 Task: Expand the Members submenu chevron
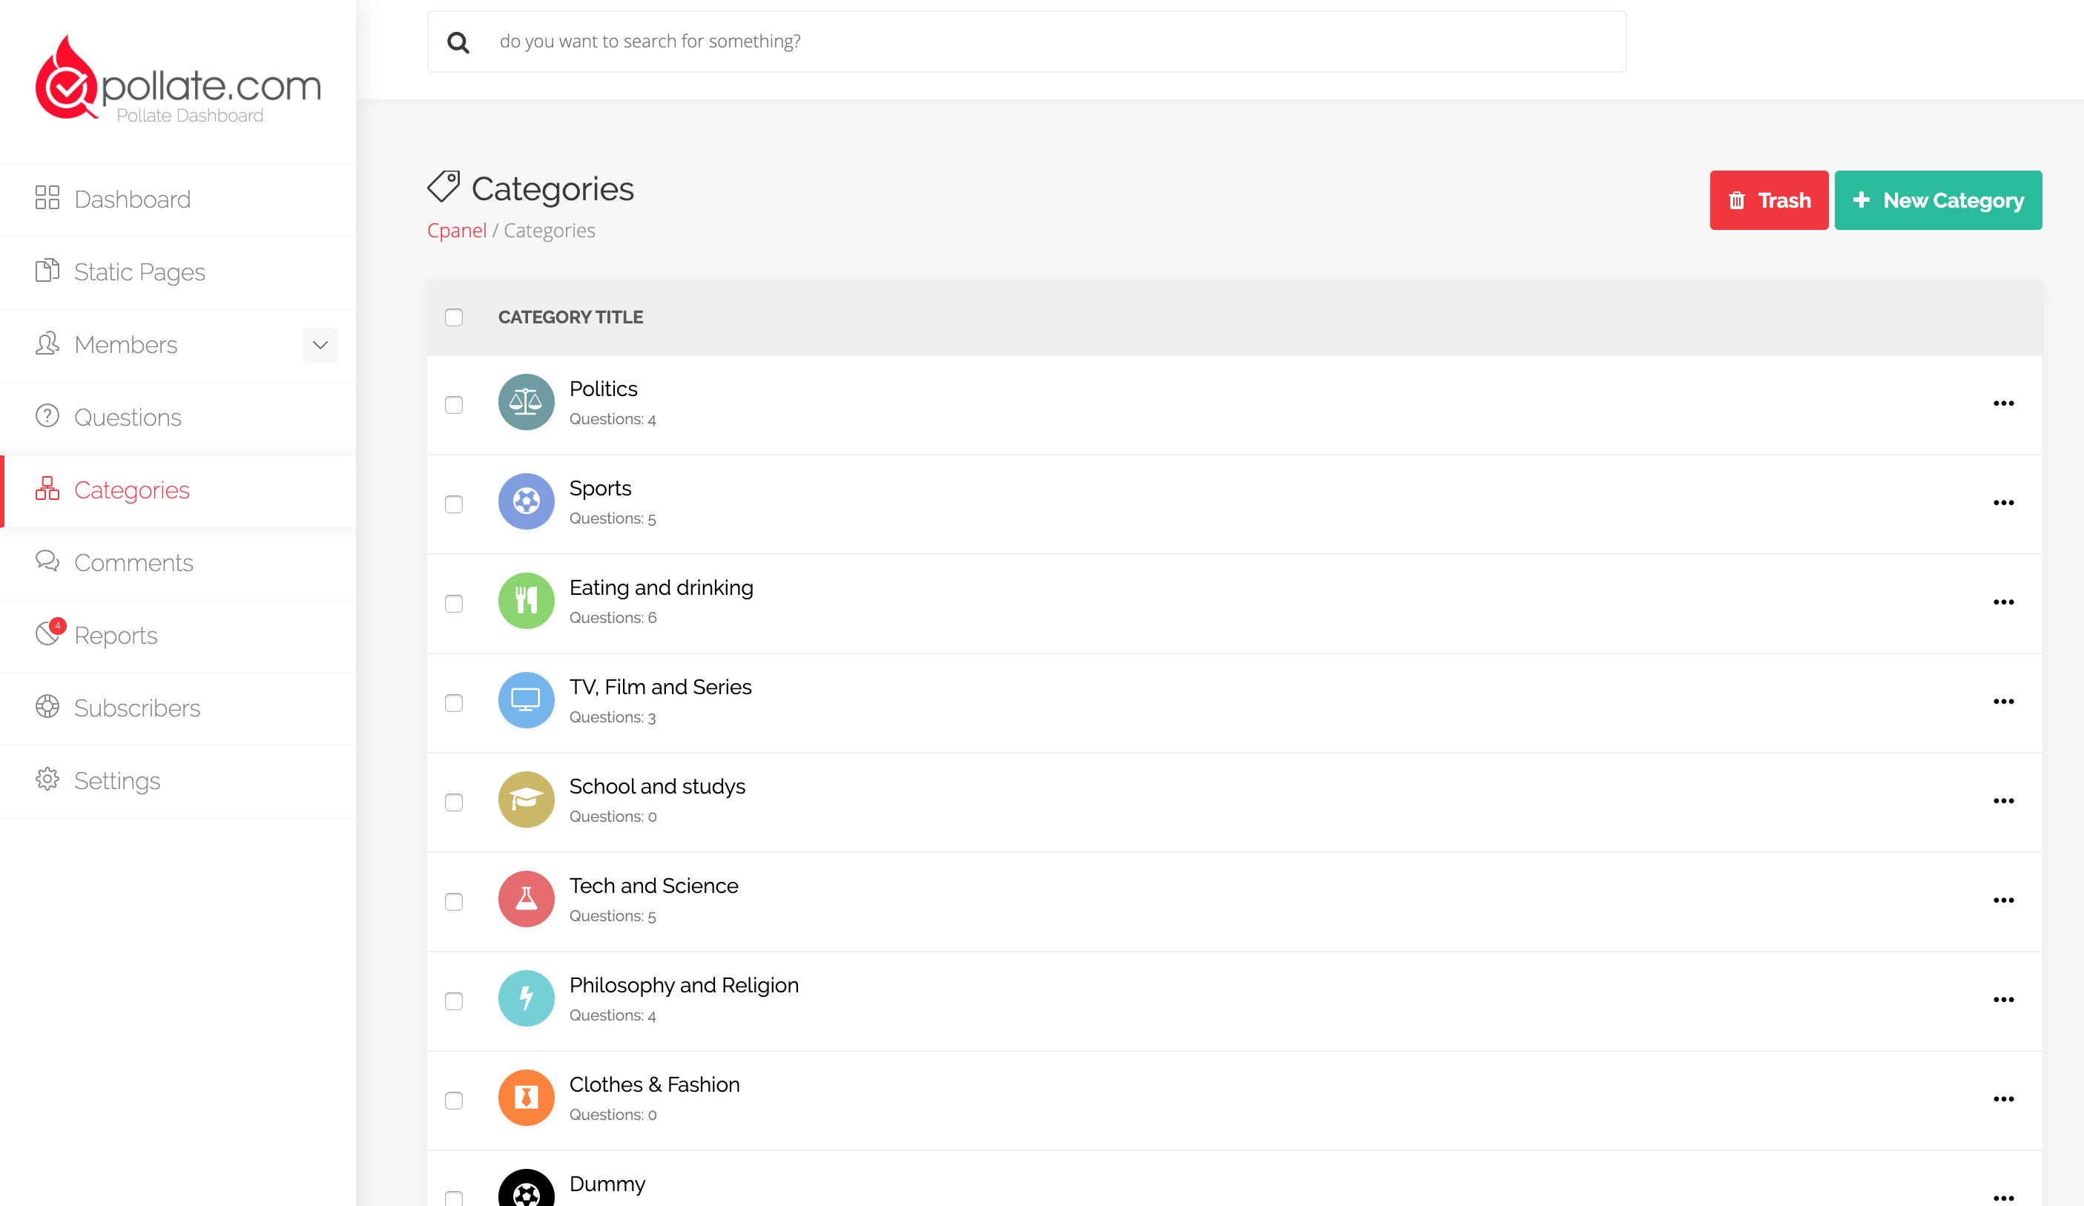[x=320, y=345]
